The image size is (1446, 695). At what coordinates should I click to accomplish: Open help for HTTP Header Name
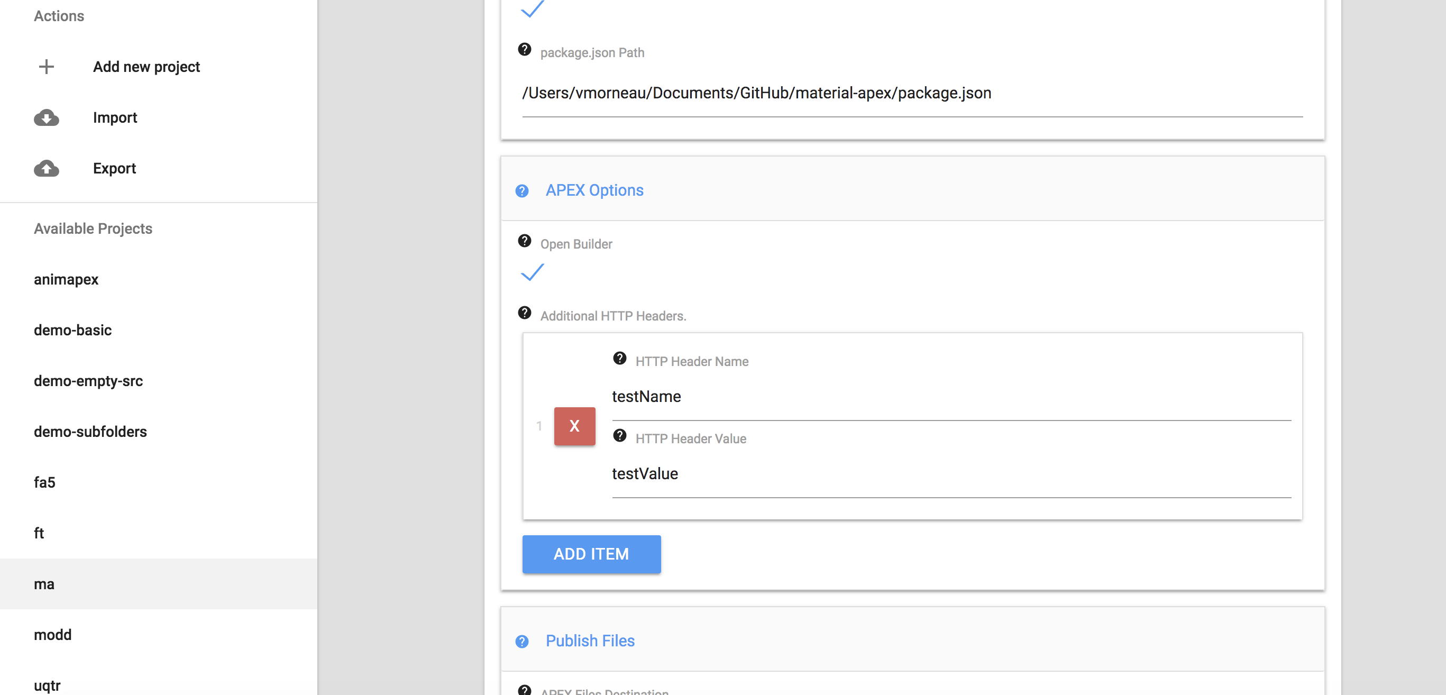(619, 359)
